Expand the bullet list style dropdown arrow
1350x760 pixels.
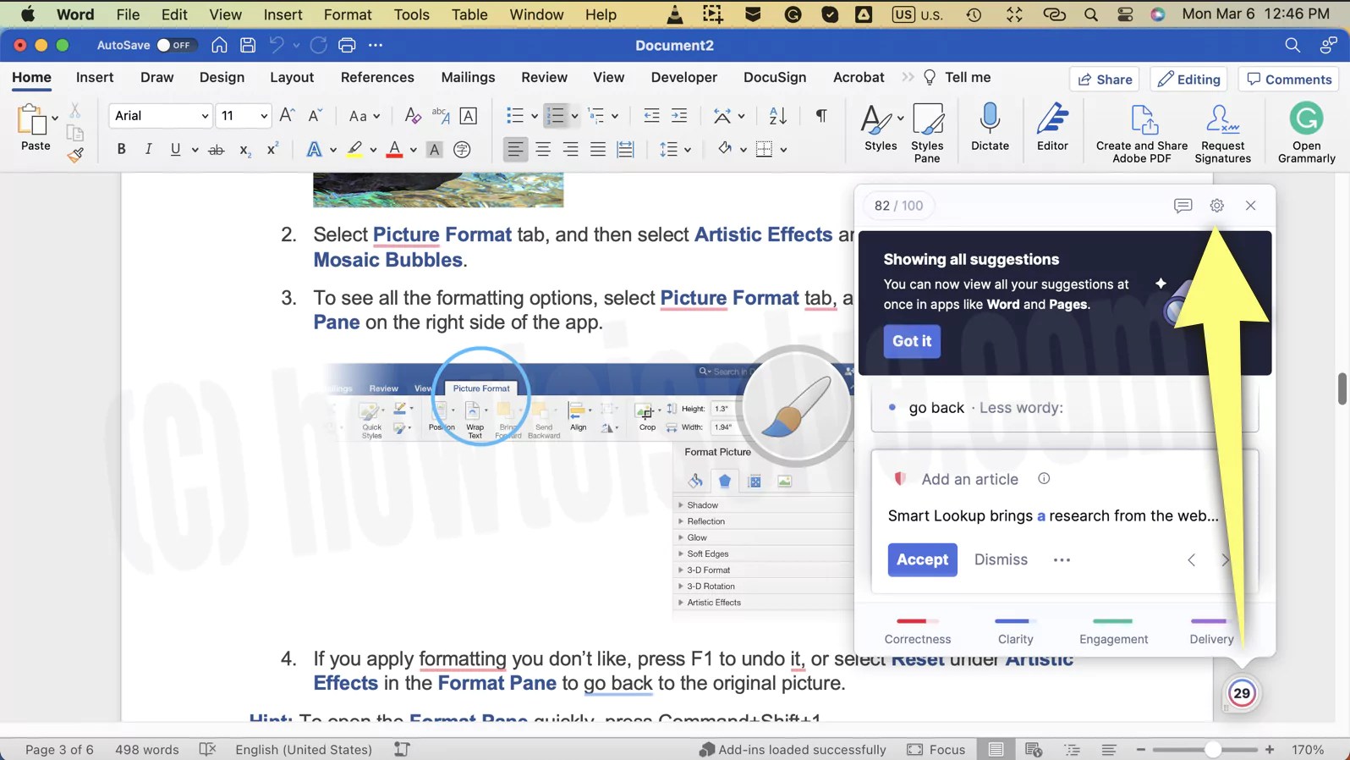(x=535, y=116)
